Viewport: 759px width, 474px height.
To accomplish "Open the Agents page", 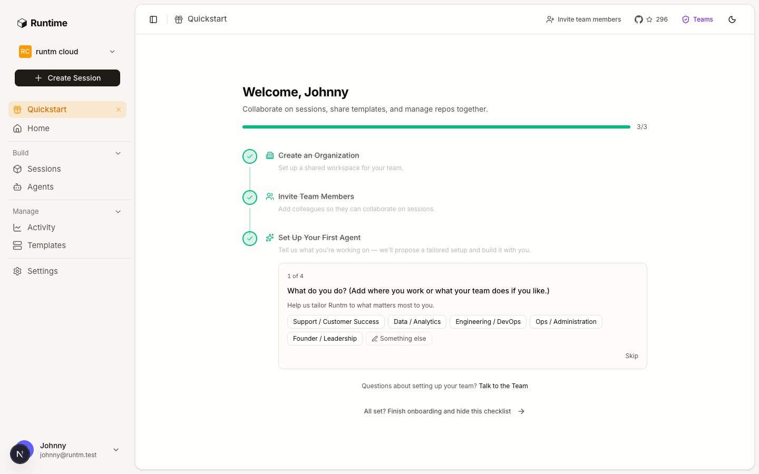I will (x=67, y=187).
